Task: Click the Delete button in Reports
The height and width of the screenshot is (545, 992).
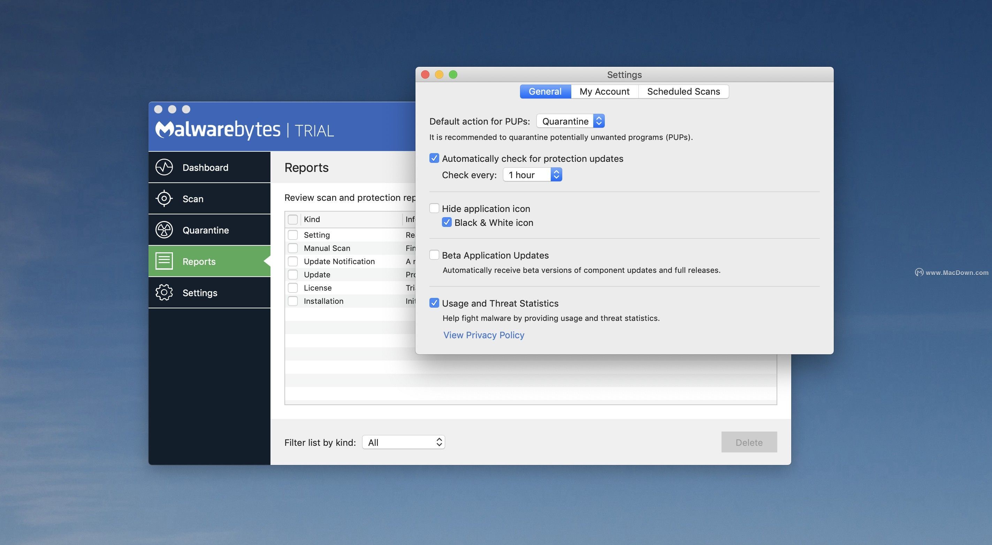Action: tap(749, 442)
